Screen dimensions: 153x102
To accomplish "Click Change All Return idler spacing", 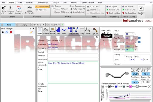I will tap(60, 12).
